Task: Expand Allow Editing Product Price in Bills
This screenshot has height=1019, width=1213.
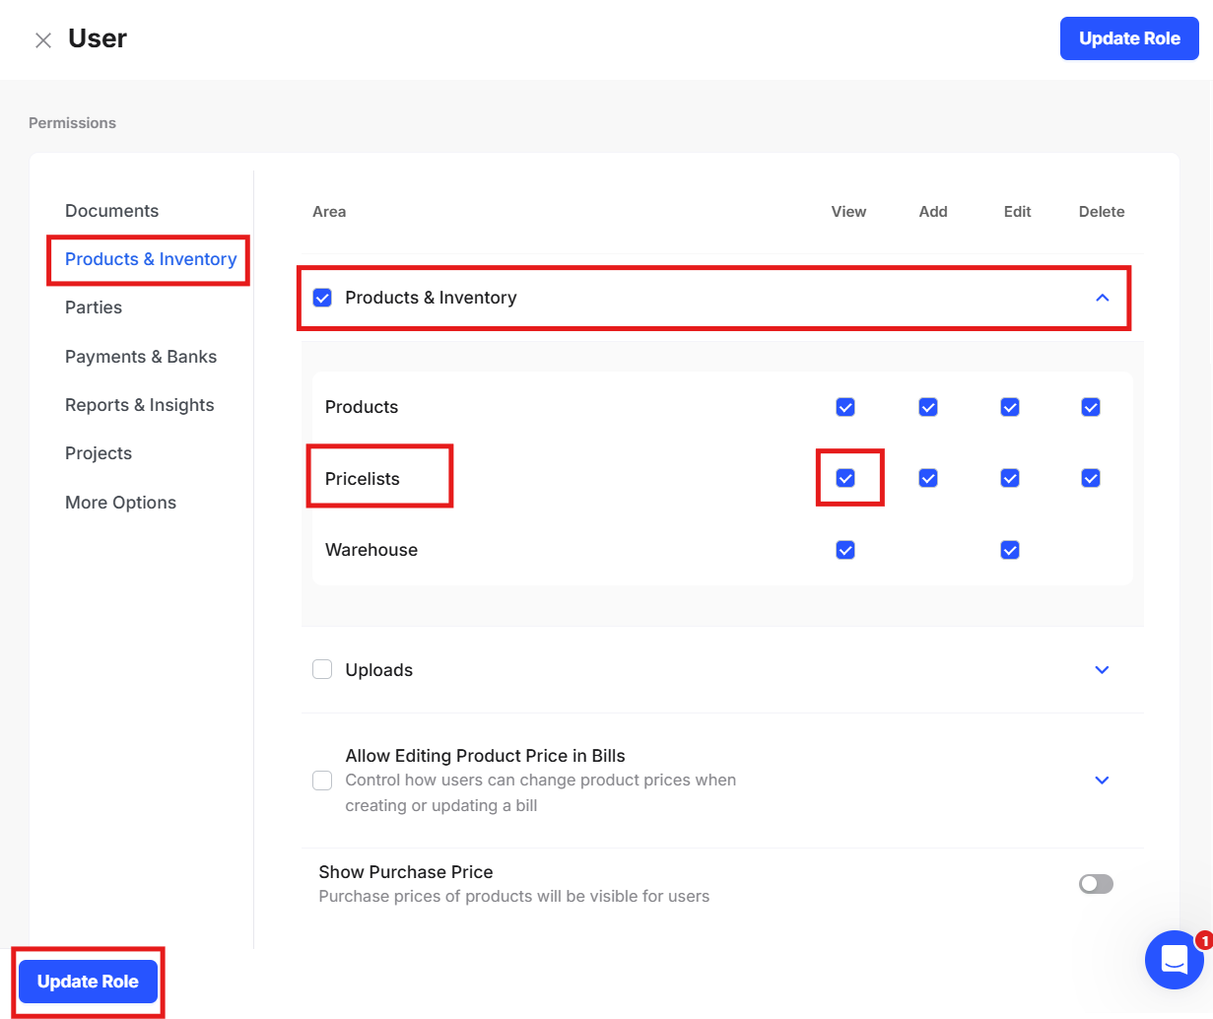Action: coord(1102,781)
